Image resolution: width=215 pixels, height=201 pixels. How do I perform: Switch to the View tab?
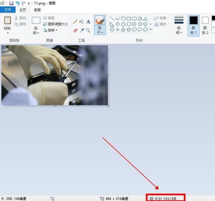pyautogui.click(x=37, y=10)
